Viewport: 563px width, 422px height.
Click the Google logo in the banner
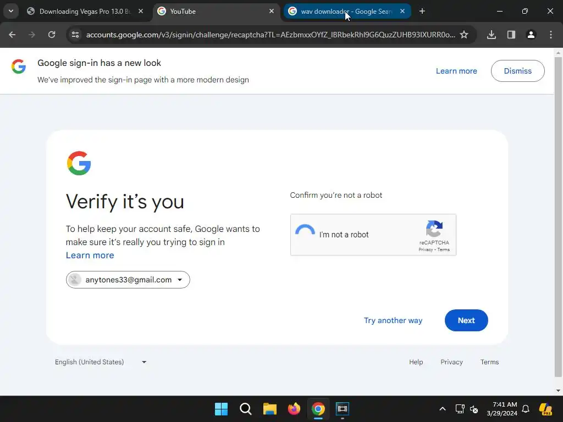pyautogui.click(x=19, y=66)
